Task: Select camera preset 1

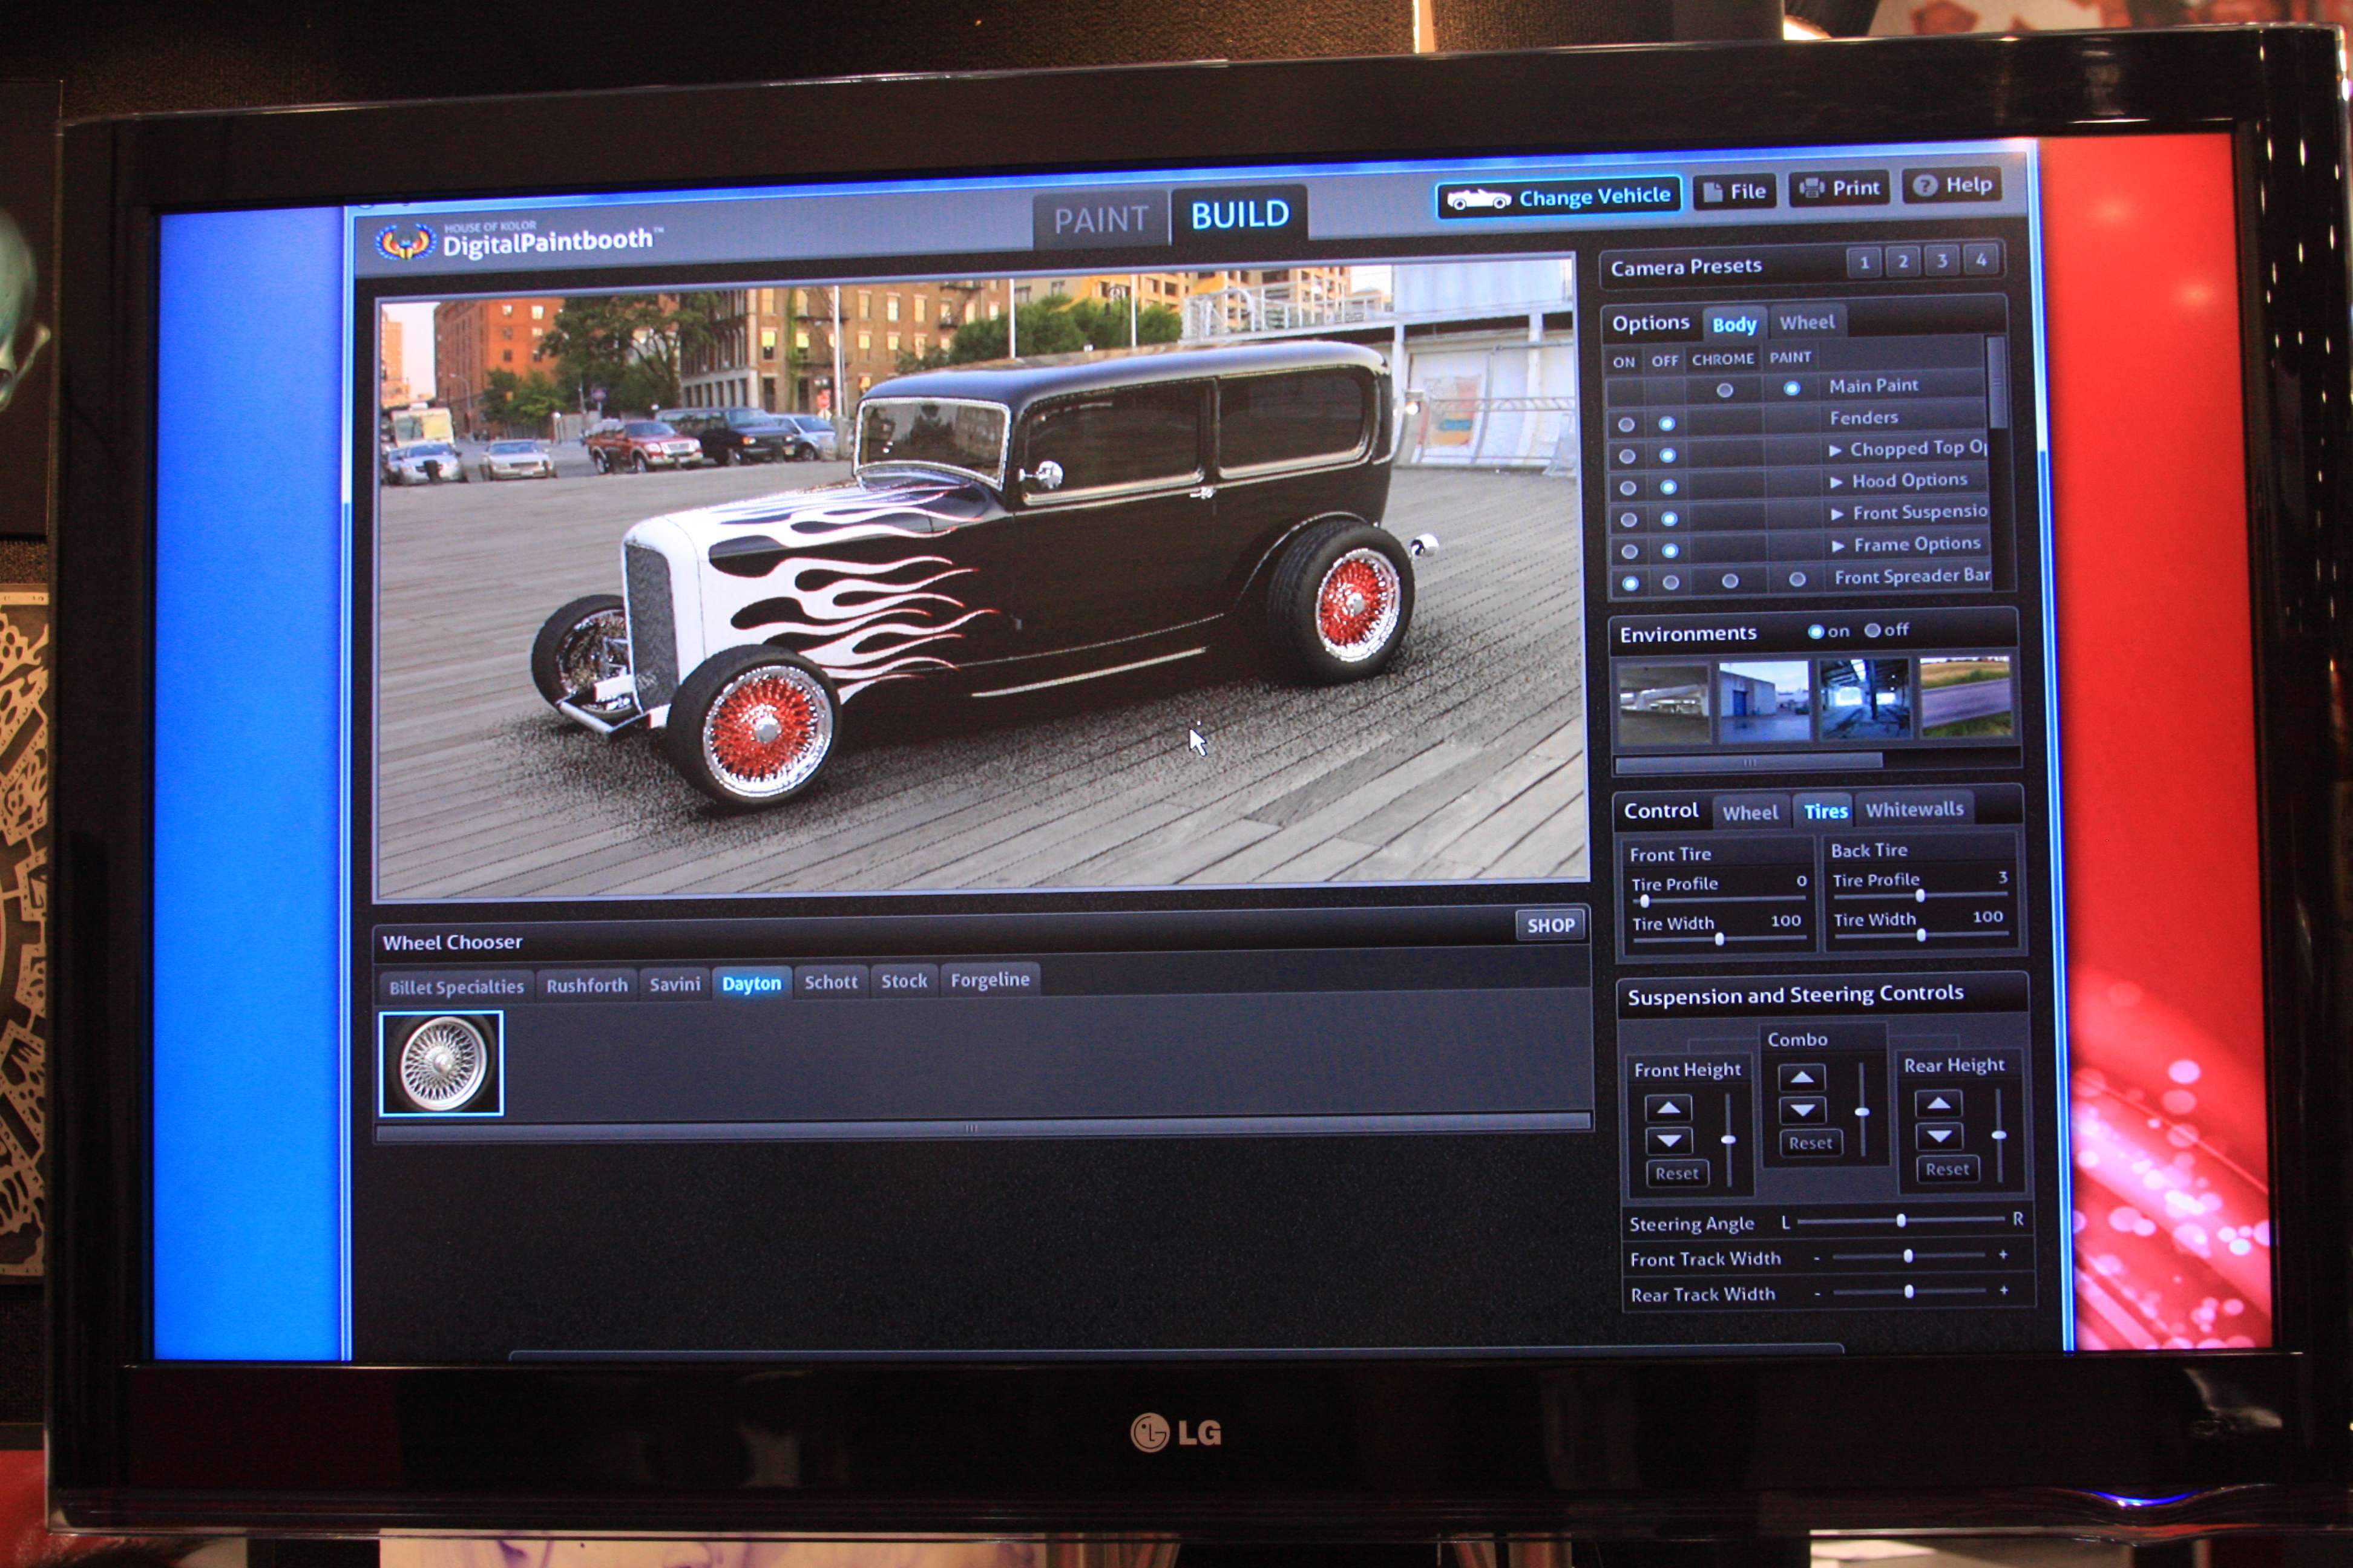Action: pos(1863,263)
